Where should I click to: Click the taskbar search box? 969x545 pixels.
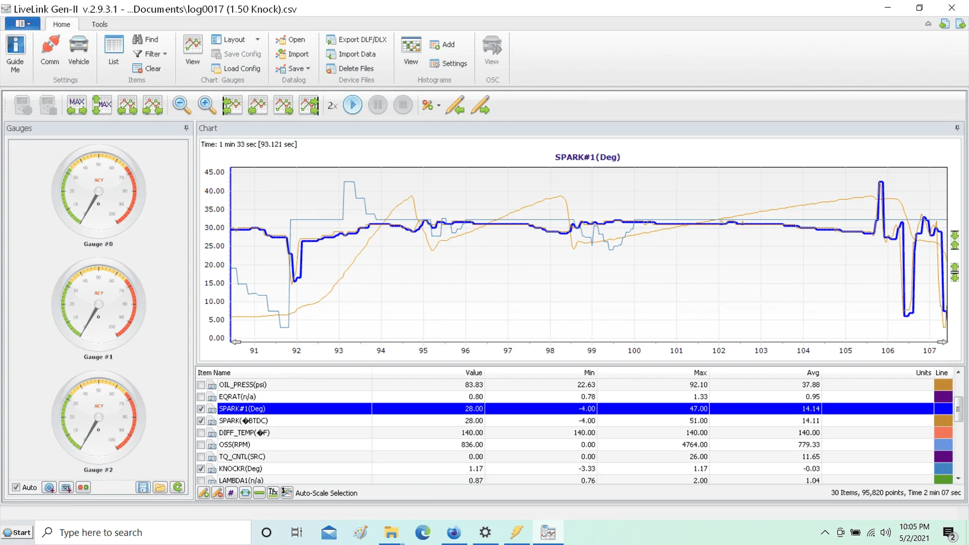click(143, 532)
